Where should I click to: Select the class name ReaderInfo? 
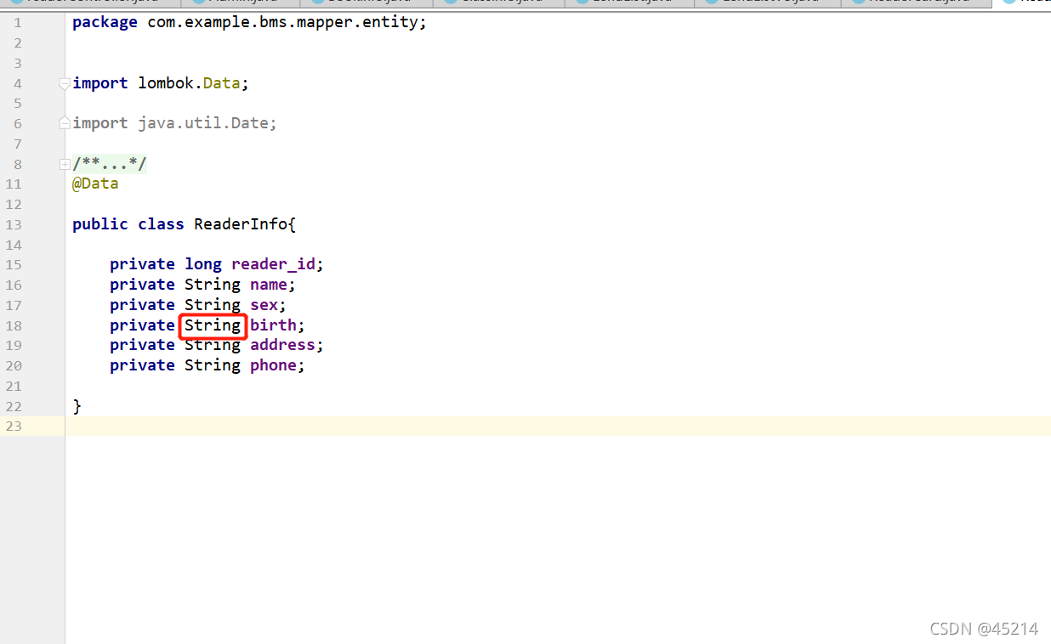point(243,223)
